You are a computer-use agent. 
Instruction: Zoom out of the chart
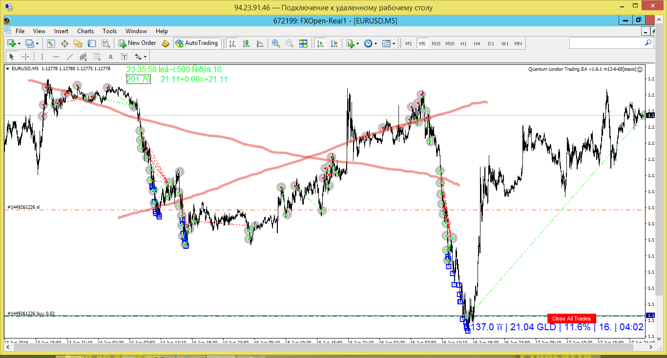pyautogui.click(x=290, y=43)
